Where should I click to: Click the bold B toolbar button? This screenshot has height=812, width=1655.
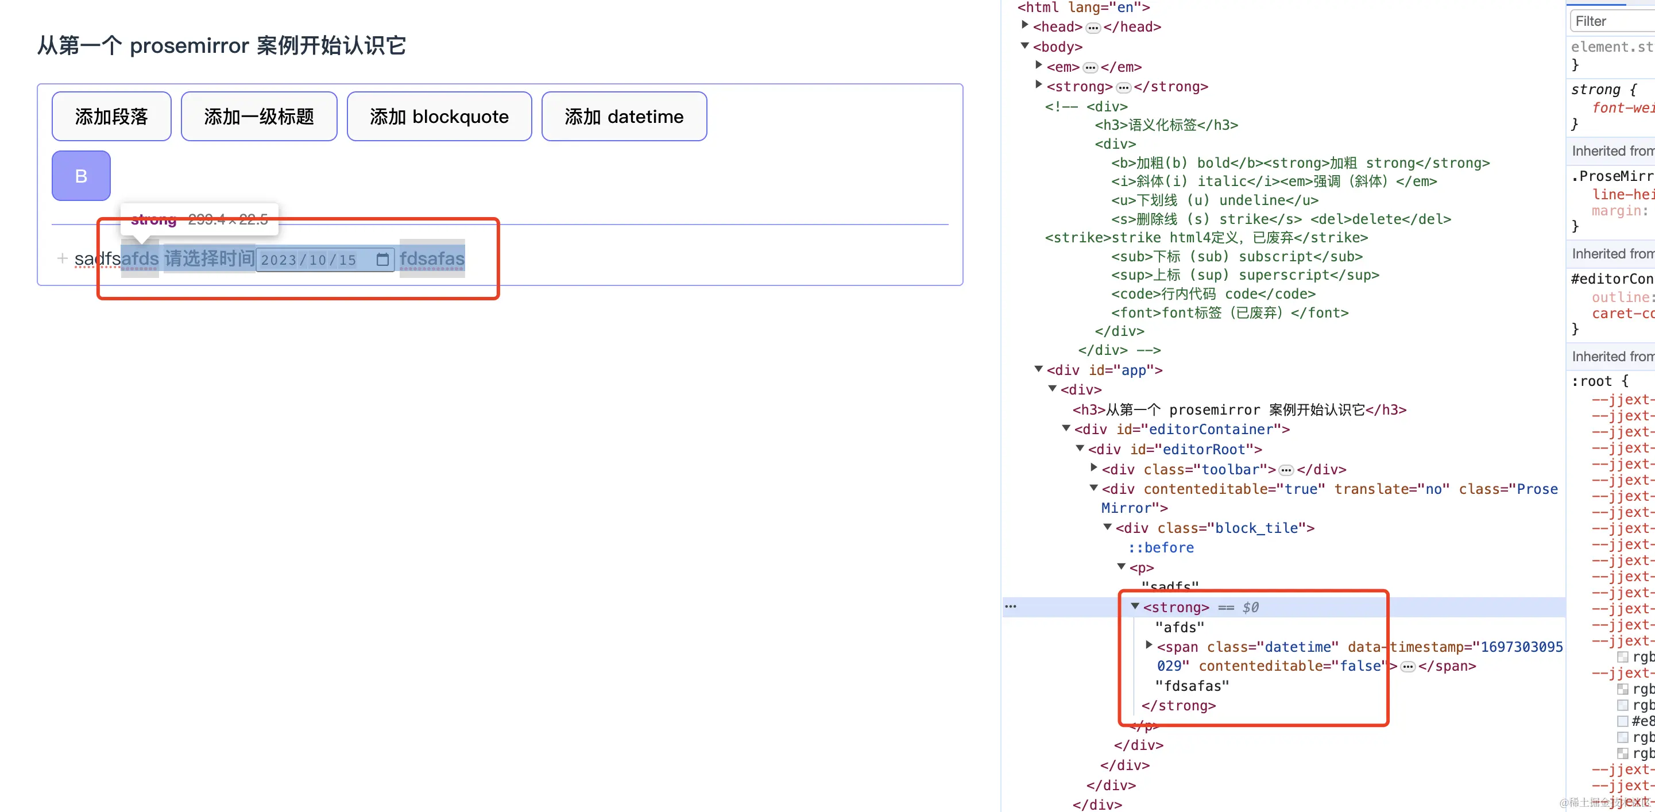coord(81,176)
